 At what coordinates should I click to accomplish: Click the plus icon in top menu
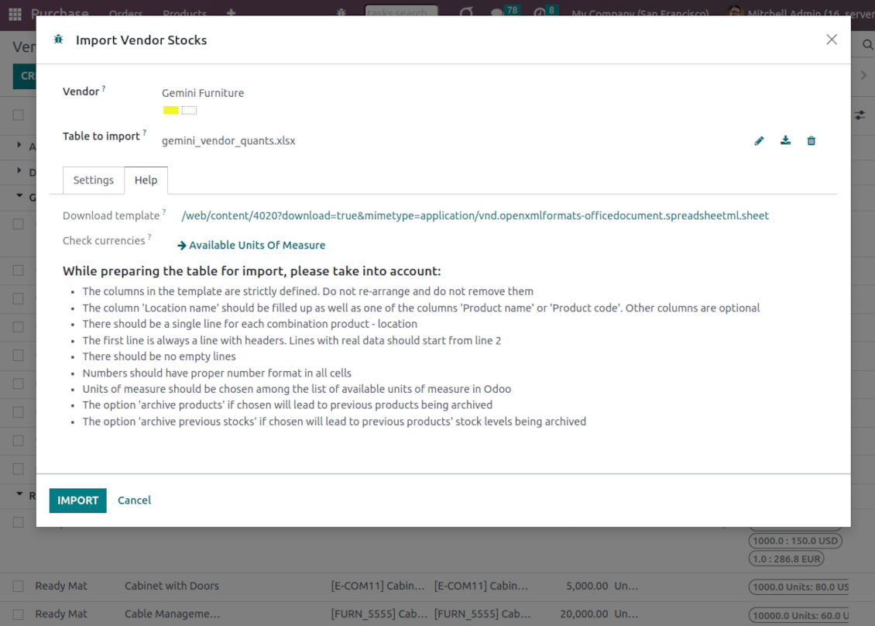[231, 13]
